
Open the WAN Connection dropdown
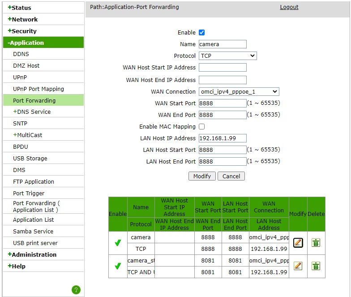[x=239, y=91]
